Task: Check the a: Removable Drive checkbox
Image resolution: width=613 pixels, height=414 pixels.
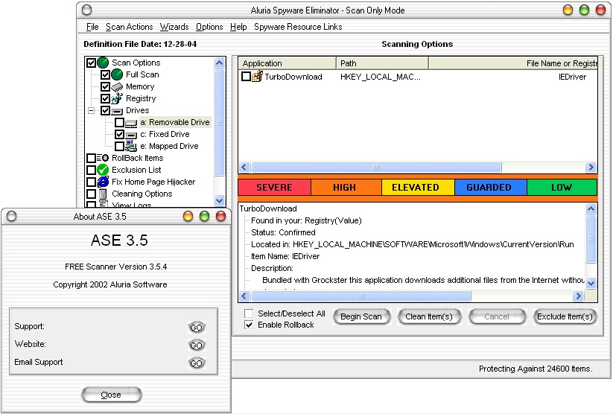Action: click(120, 122)
